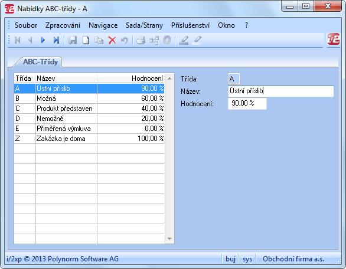The image size is (346, 269).
Task: Click the list scrollbar down arrow
Action: click(169, 239)
